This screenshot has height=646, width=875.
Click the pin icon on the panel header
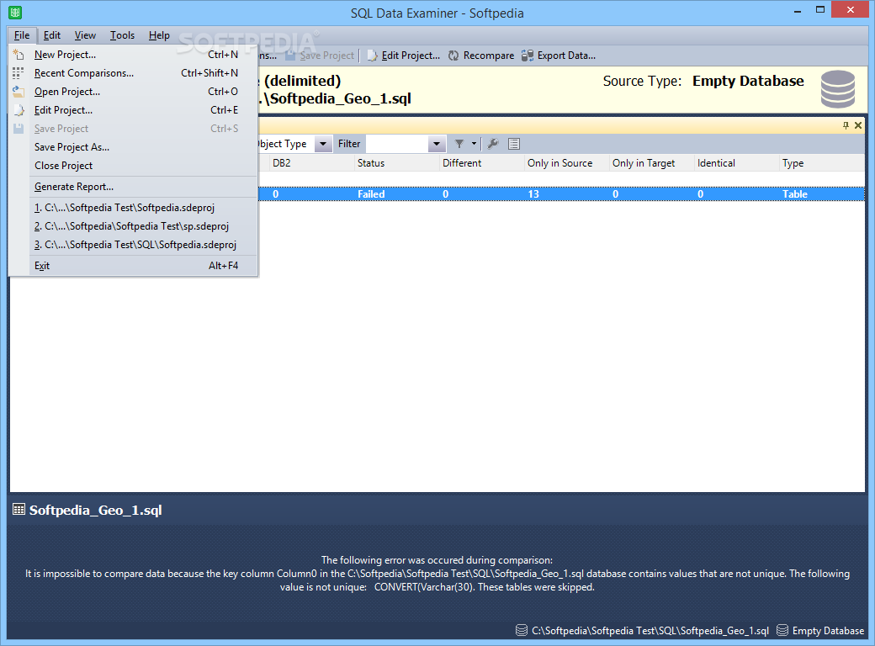pyautogui.click(x=846, y=125)
